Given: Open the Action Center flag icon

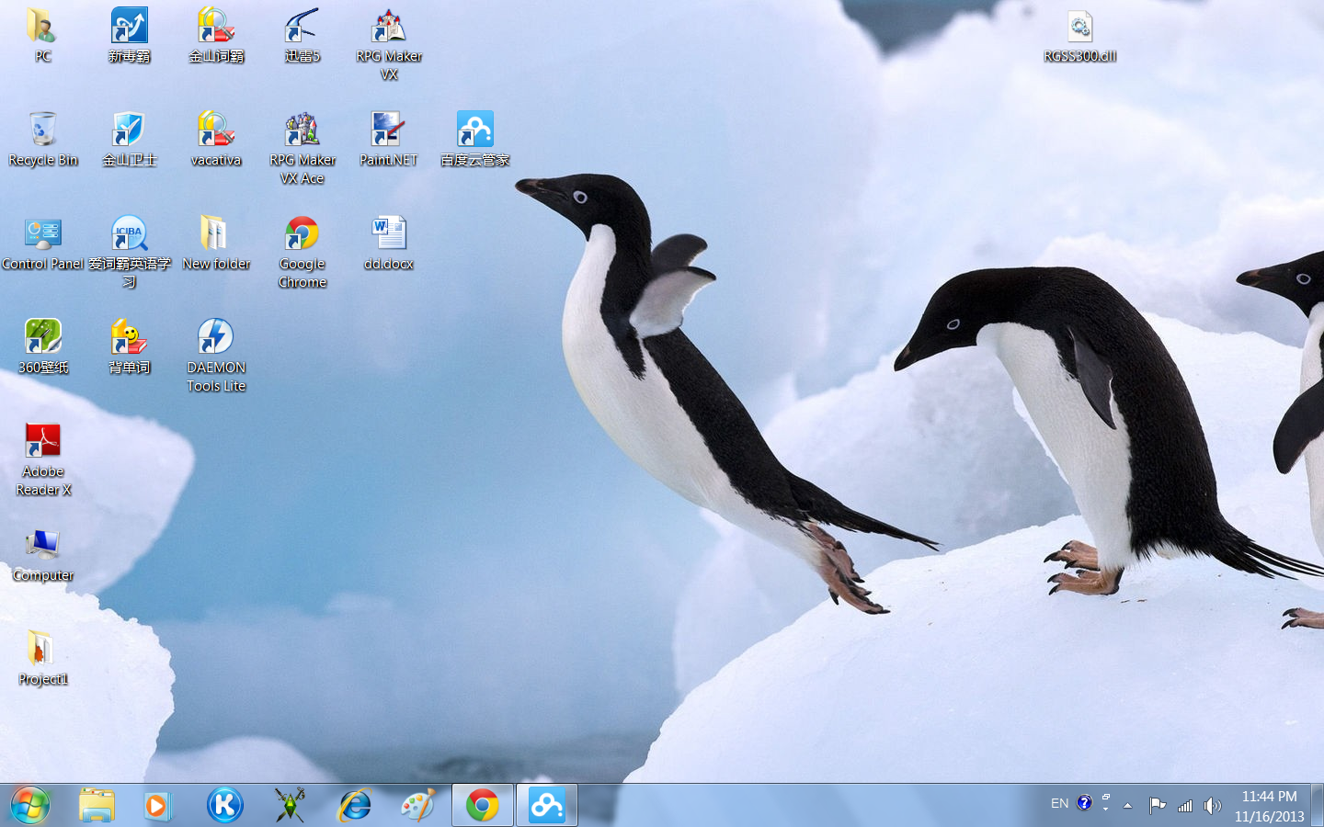Looking at the screenshot, I should 1158,806.
